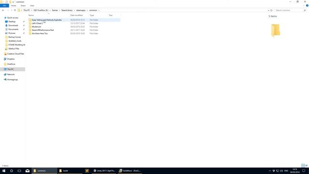Go back with the Back arrow
Viewport: 309px width, 174px height.
[x=3, y=10]
